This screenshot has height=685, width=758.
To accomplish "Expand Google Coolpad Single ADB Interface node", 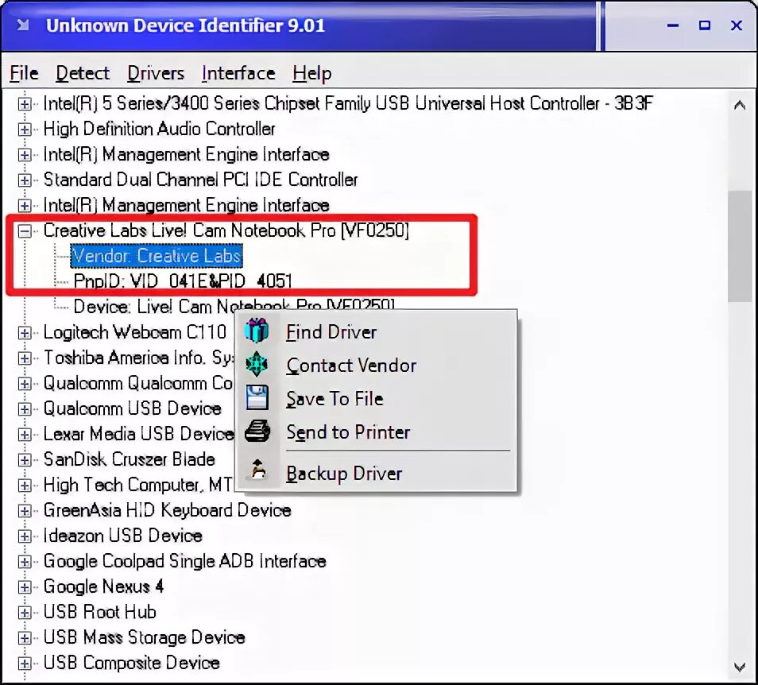I will click(25, 562).
